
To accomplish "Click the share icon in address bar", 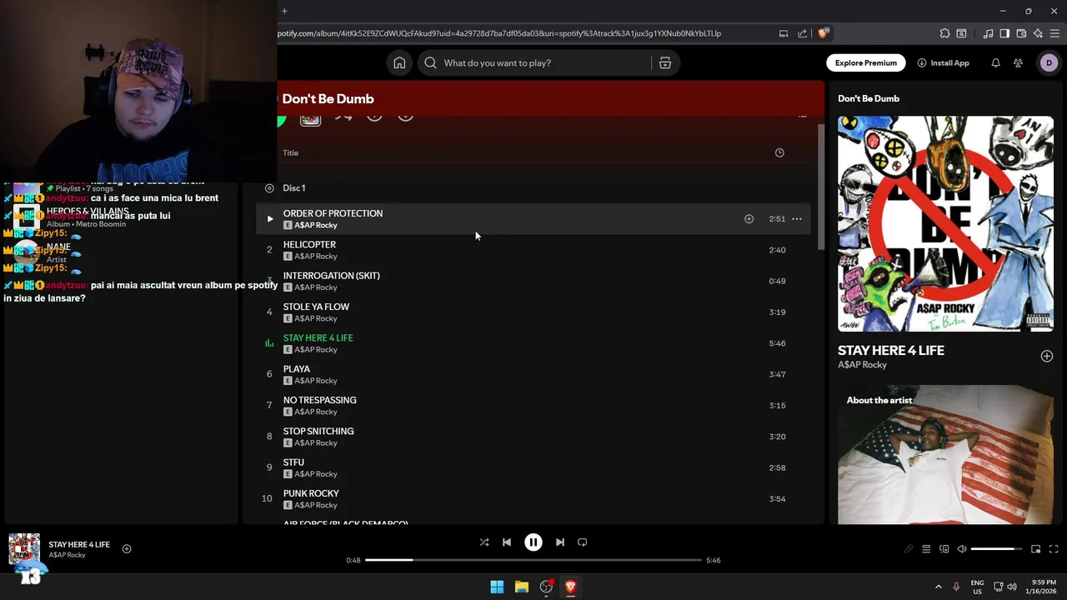I will coord(802,33).
